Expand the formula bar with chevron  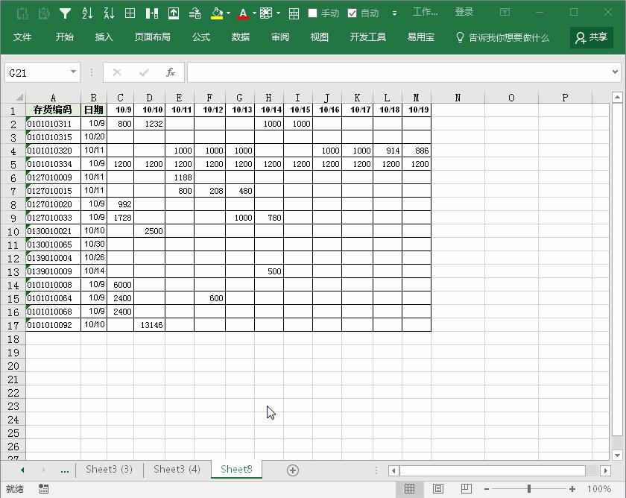pyautogui.click(x=615, y=72)
